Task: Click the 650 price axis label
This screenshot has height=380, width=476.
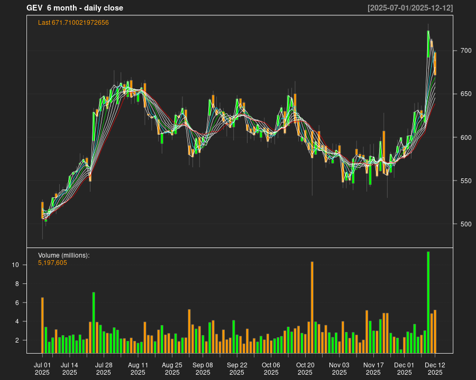Action: coord(465,94)
